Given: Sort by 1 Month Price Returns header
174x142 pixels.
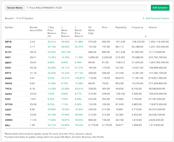Looking at the screenshot, I should 79,32.
